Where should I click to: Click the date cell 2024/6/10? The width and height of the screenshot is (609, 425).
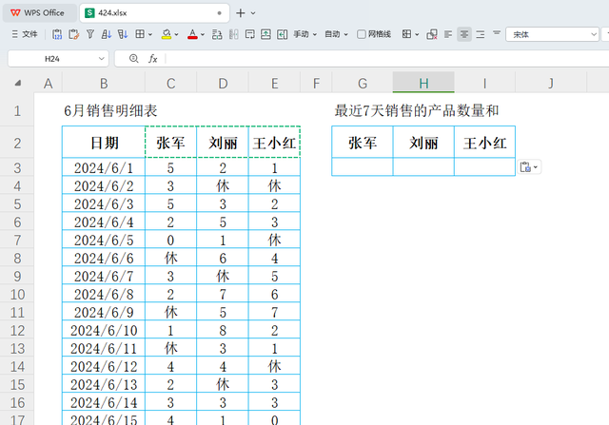click(104, 330)
